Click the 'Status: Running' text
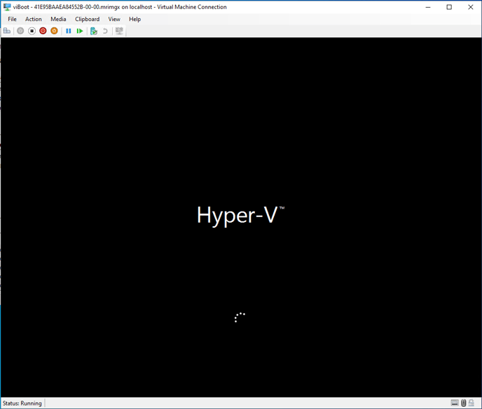Screen dimensions: 482x409 (x=22, y=403)
